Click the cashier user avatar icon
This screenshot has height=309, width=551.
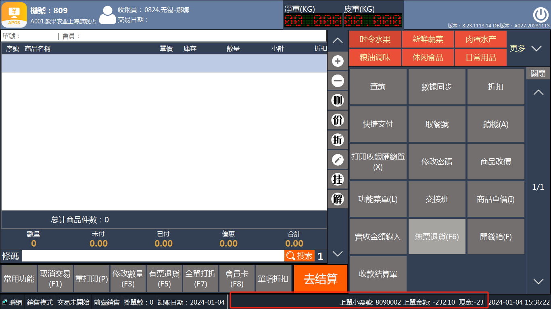108,15
